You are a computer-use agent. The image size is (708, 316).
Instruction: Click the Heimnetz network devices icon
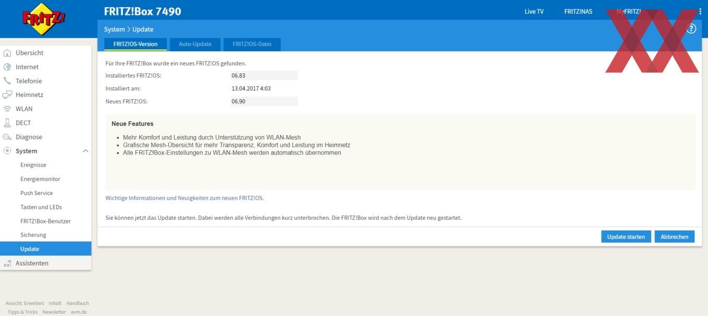tap(7, 95)
